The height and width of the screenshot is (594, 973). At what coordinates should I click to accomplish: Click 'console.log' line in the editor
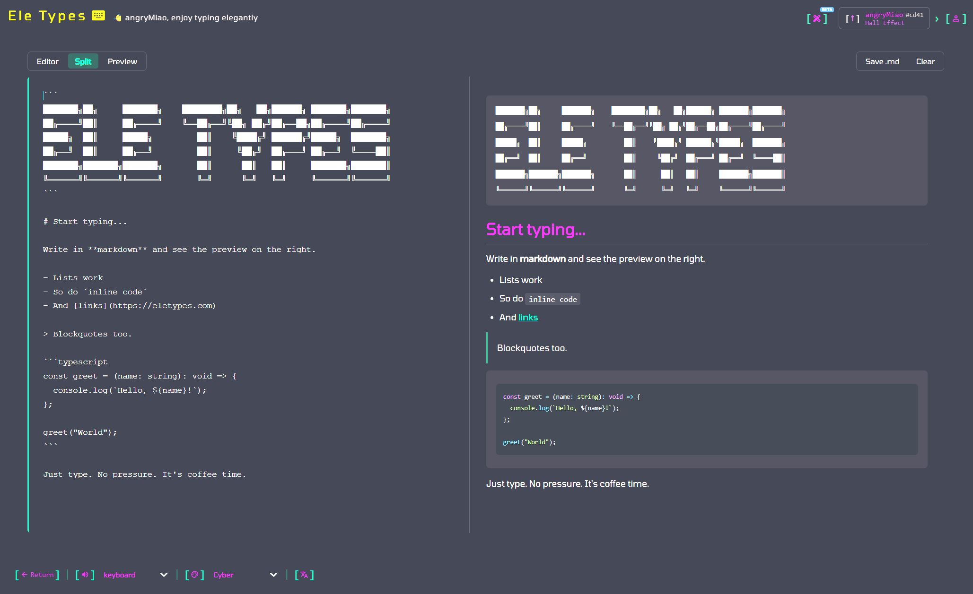(130, 390)
